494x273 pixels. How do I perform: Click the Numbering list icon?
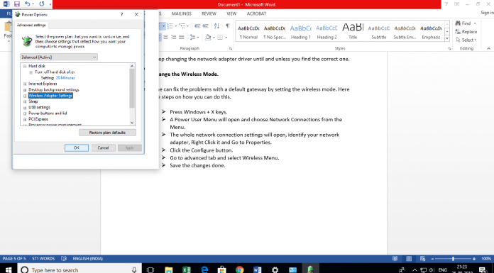pyautogui.click(x=170, y=26)
